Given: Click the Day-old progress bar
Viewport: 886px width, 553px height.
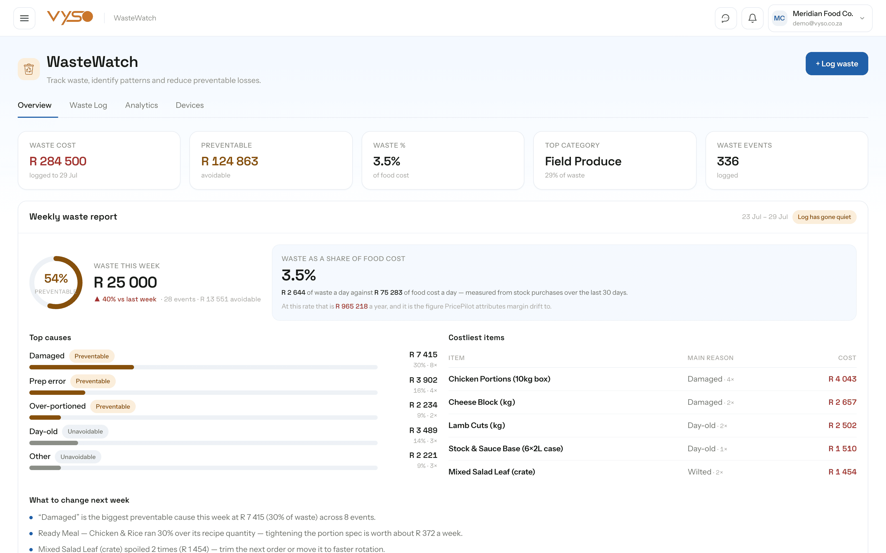Looking at the screenshot, I should coord(203,443).
